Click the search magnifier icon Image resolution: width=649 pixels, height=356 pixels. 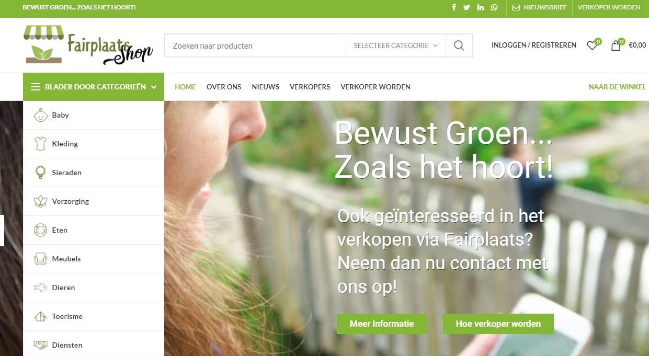459,45
